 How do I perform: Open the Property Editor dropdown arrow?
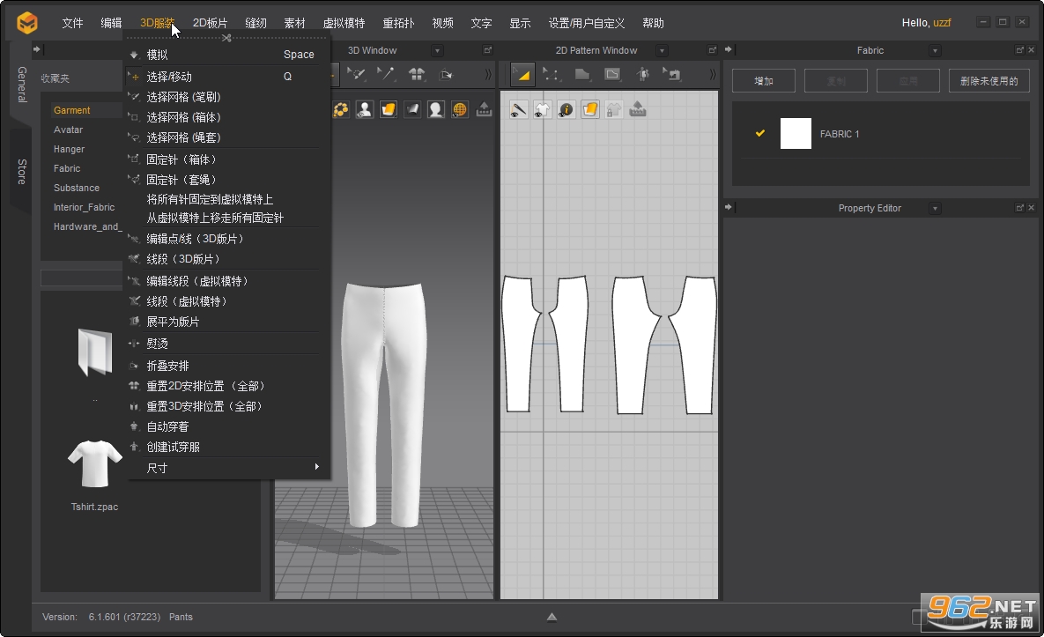point(935,208)
